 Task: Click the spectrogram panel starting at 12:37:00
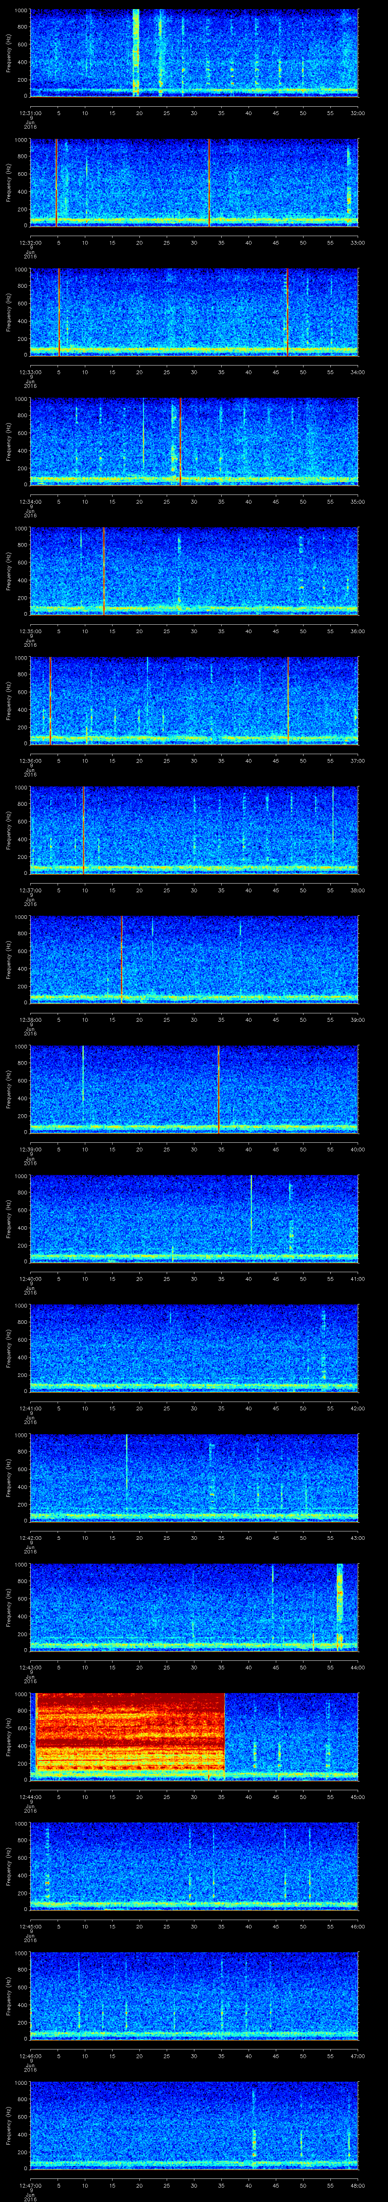[x=194, y=829]
